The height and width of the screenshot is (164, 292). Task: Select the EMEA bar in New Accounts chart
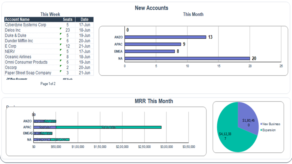click(x=150, y=51)
